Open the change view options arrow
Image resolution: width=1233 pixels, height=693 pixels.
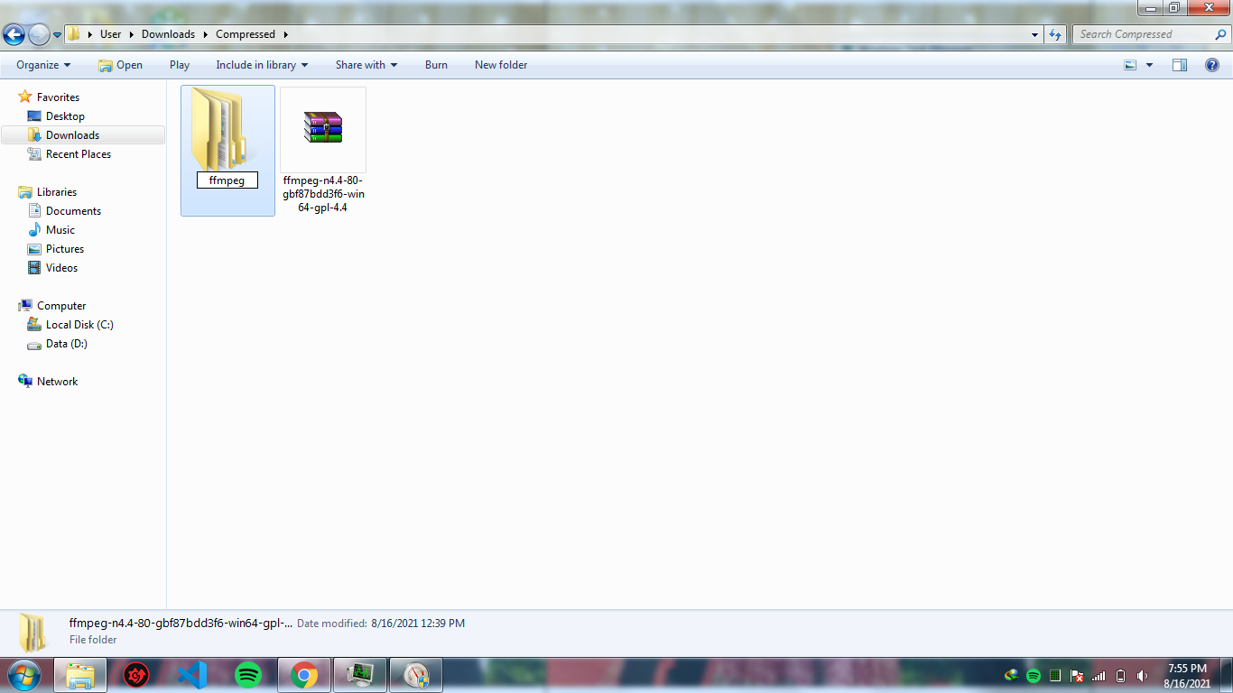pyautogui.click(x=1149, y=65)
